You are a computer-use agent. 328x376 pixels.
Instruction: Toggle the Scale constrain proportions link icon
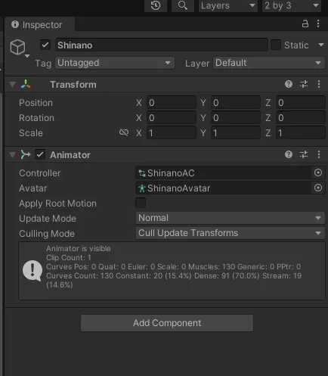124,132
